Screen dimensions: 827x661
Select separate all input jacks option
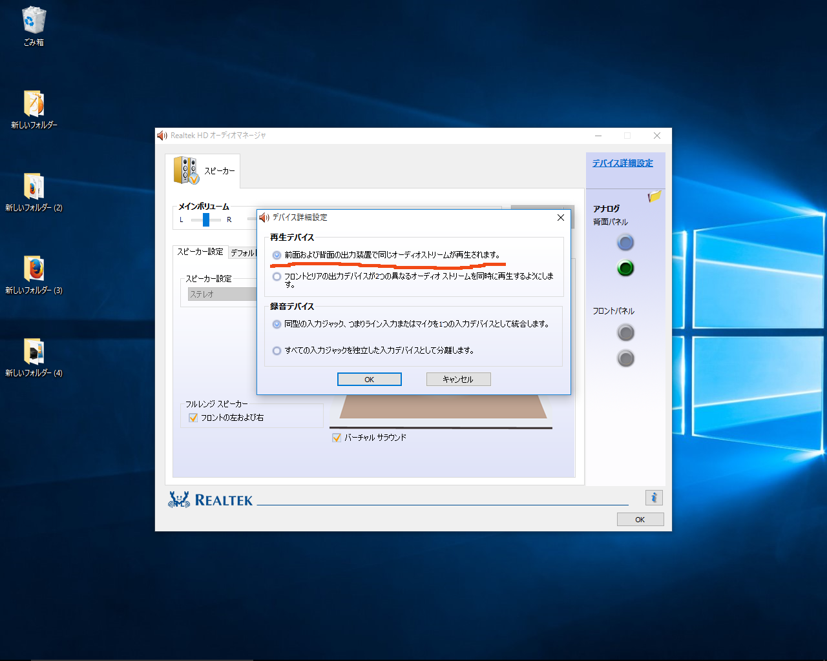[x=277, y=351]
